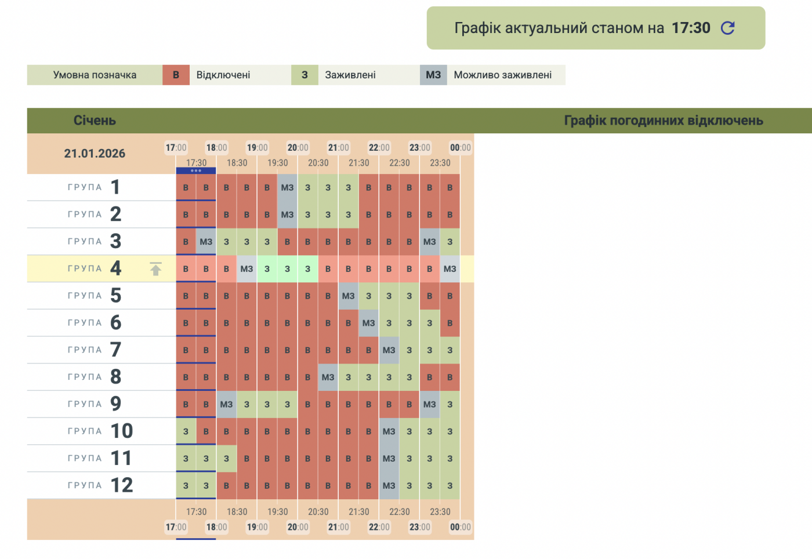812x559 pixels.
Task: Click the green 'З' legend swatch for Заживлені
Action: point(304,75)
